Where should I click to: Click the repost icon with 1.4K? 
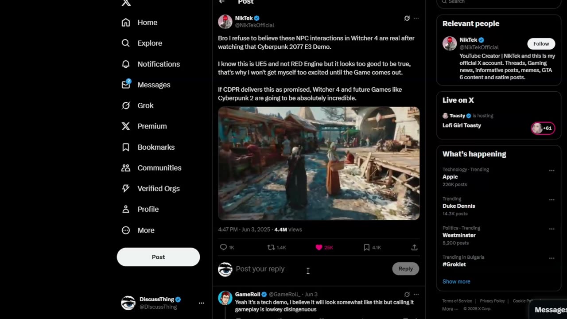[271, 248]
